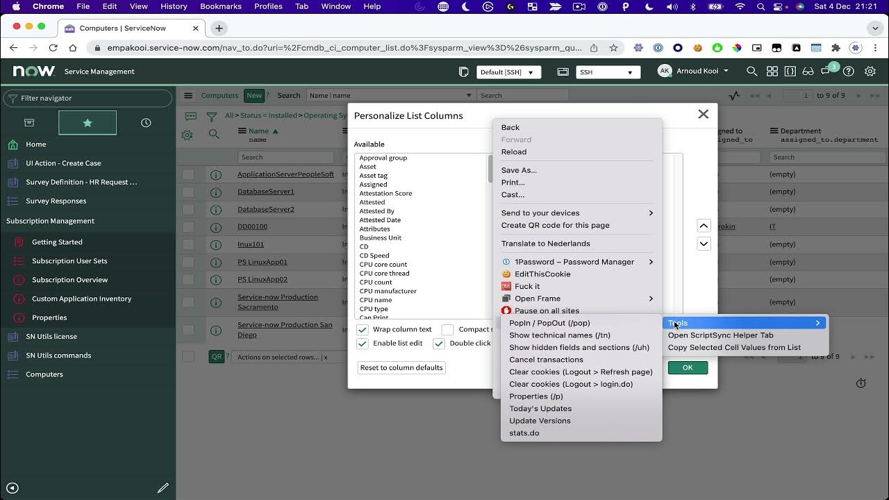Open the SSH application scope dropdown
Screen dimensions: 889x500
[608, 72]
